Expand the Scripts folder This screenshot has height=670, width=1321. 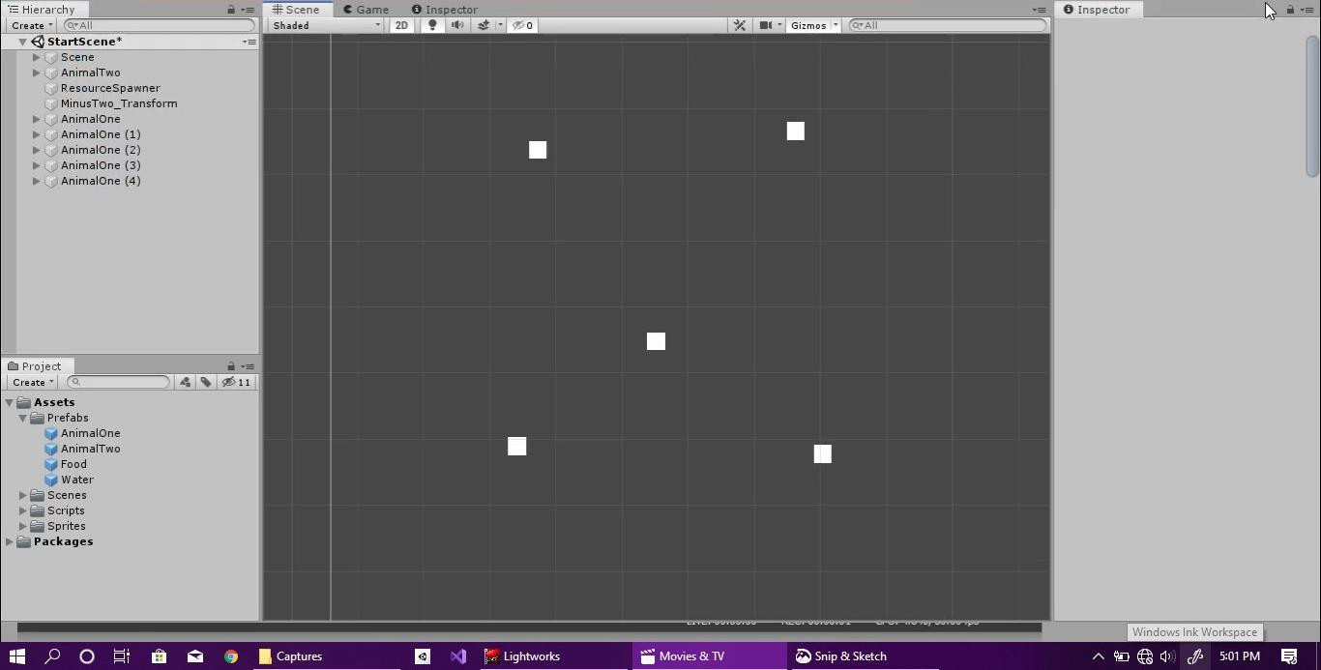point(23,510)
